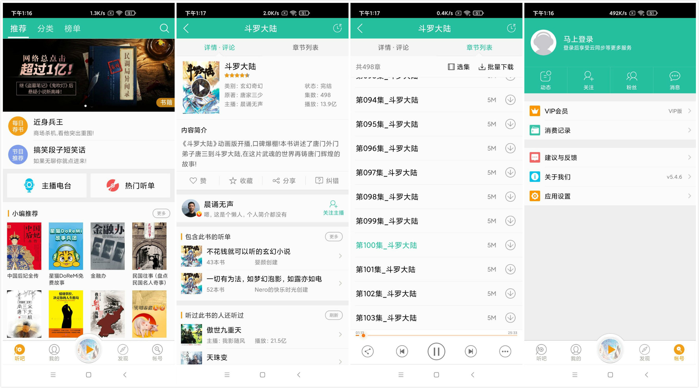Pause the current episode
This screenshot has height=388, width=699.
click(x=436, y=351)
